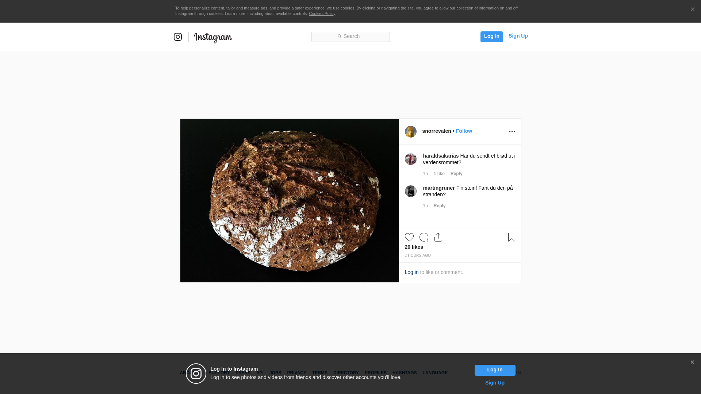Screen dimensions: 701x394
Task: Focus the Search input field
Action: coord(350,36)
